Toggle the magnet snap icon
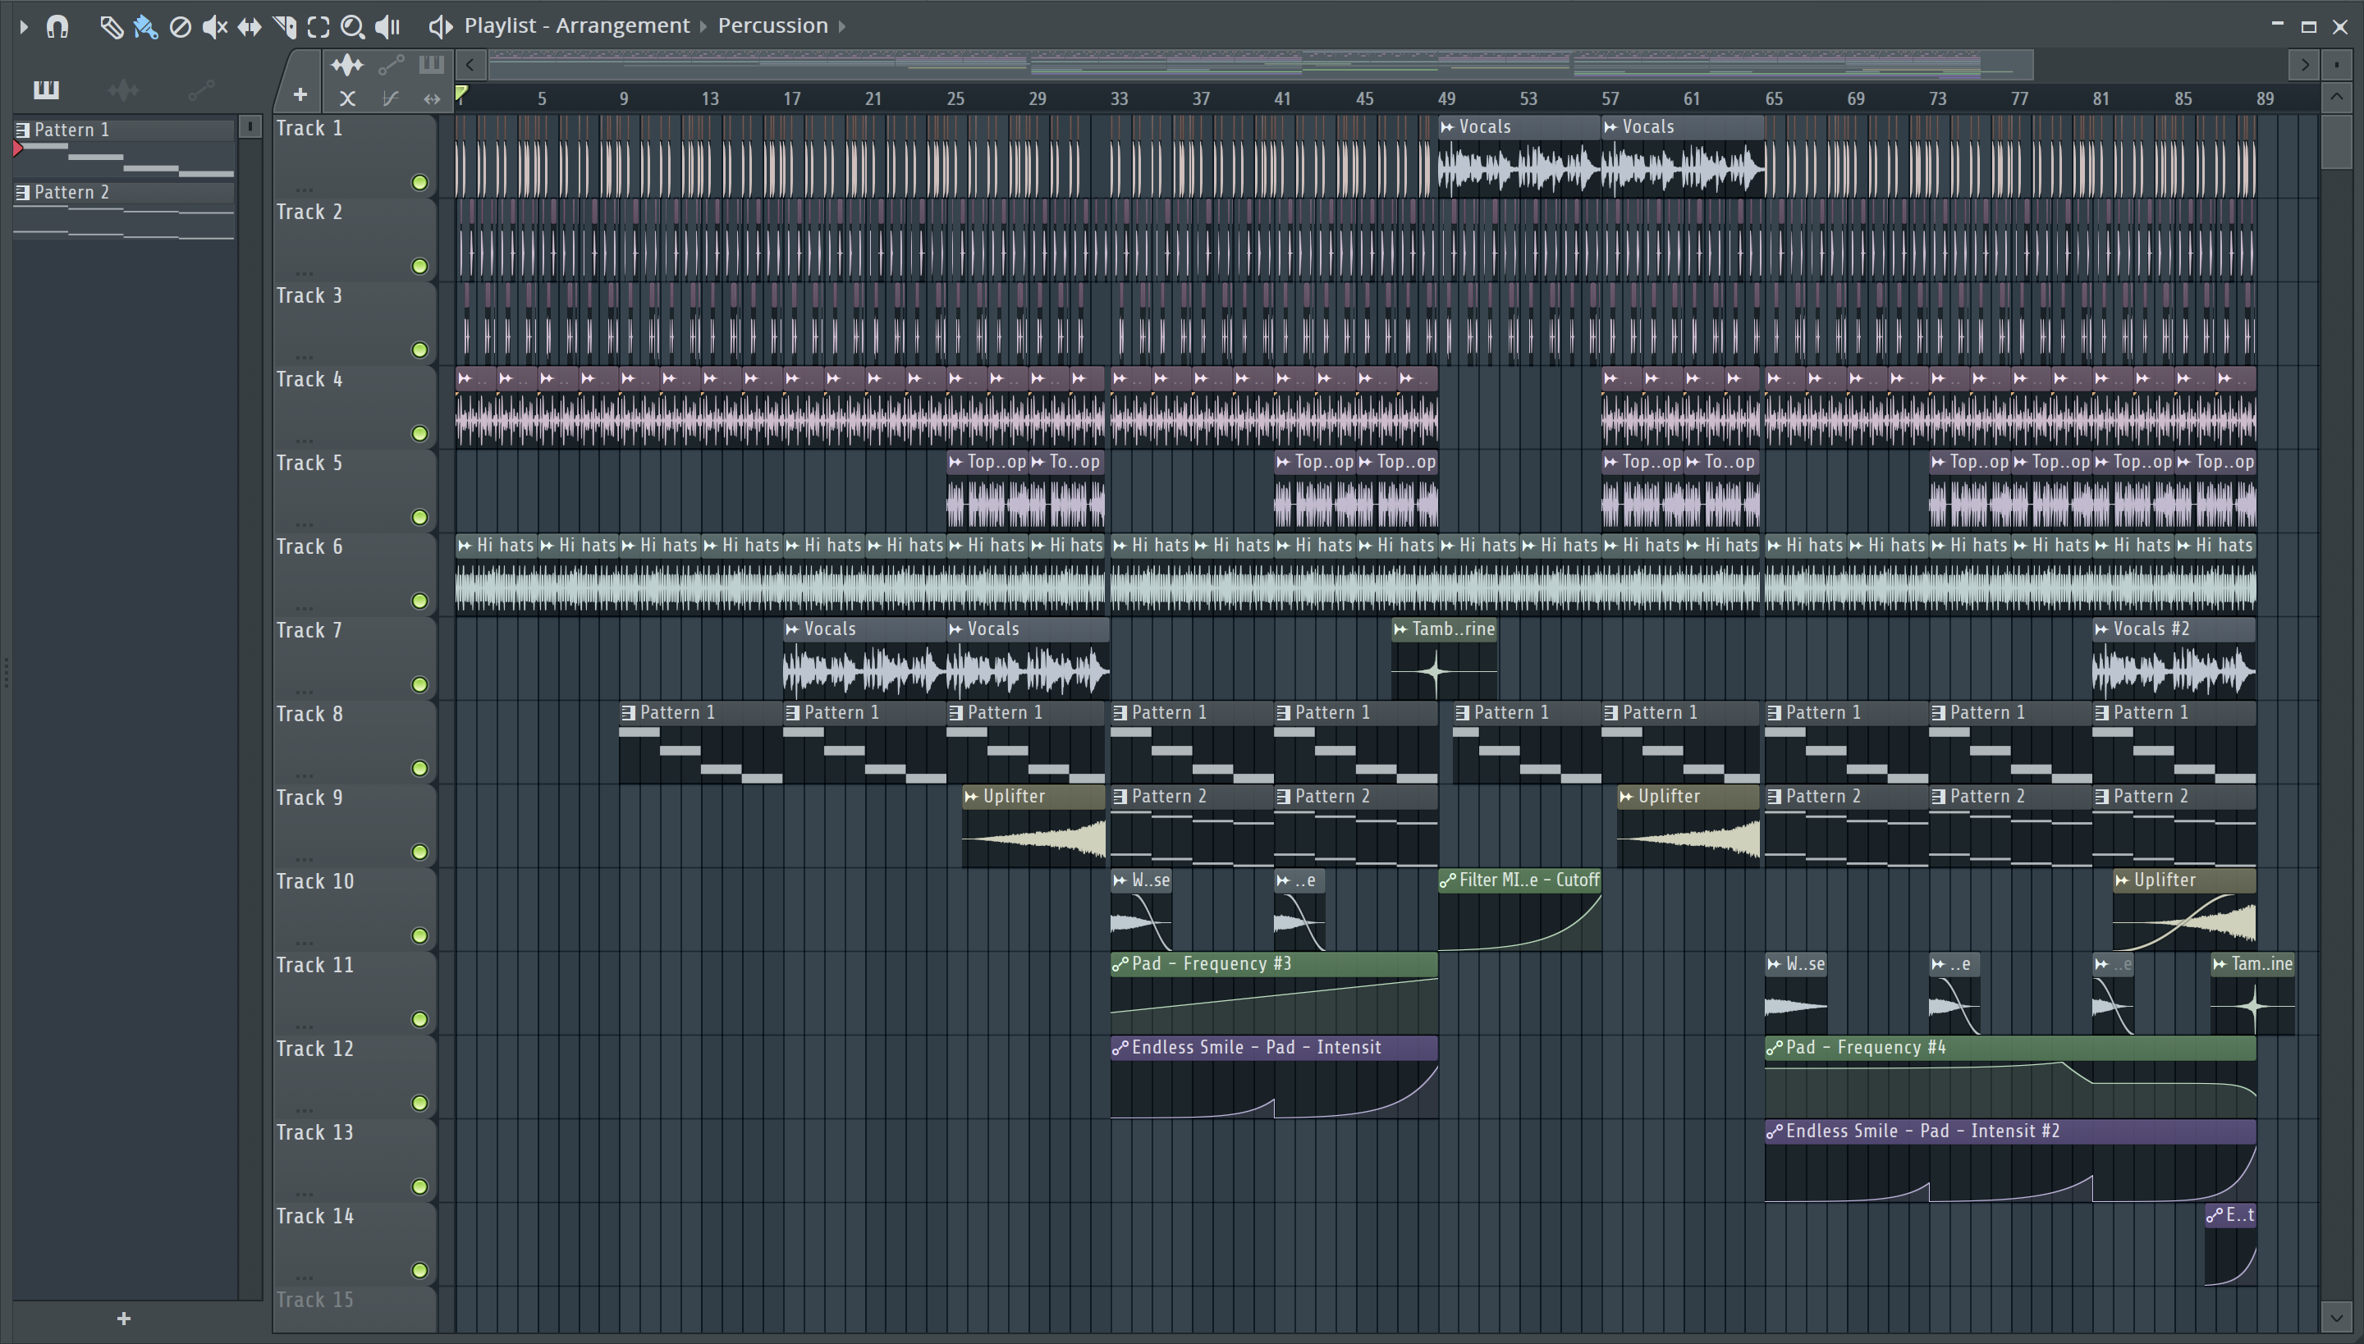 point(57,27)
